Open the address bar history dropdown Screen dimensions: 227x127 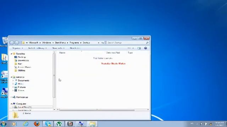(99, 43)
